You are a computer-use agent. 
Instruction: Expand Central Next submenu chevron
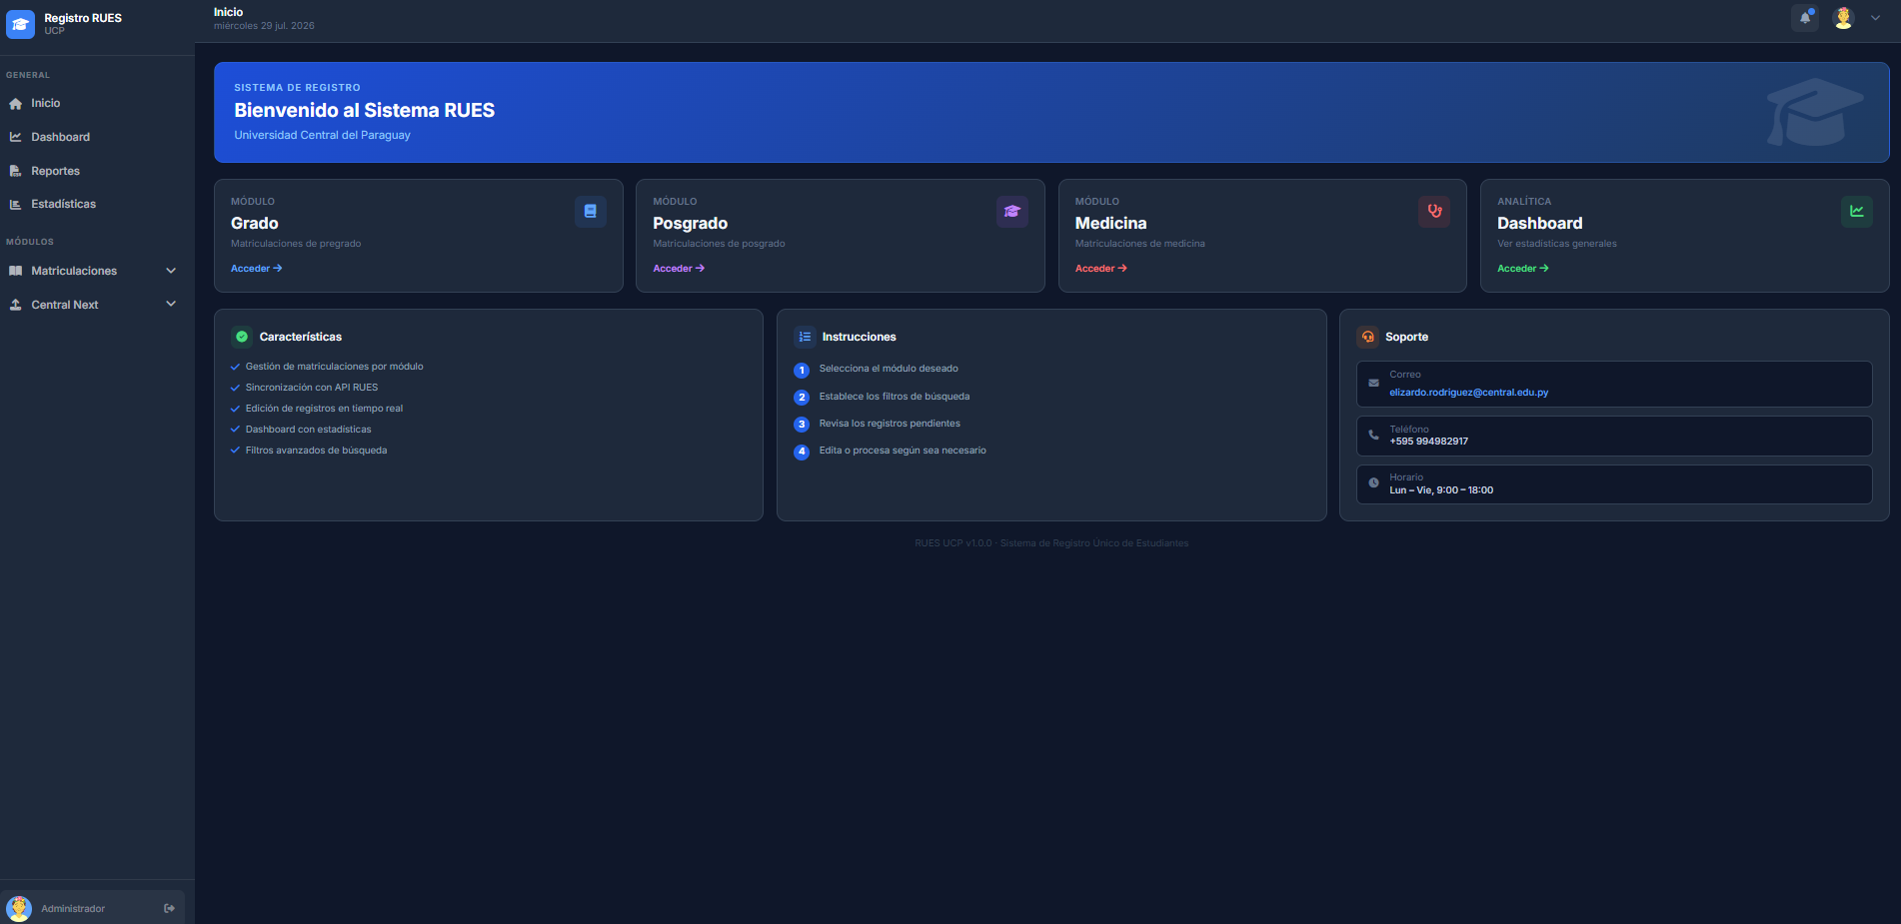click(171, 304)
